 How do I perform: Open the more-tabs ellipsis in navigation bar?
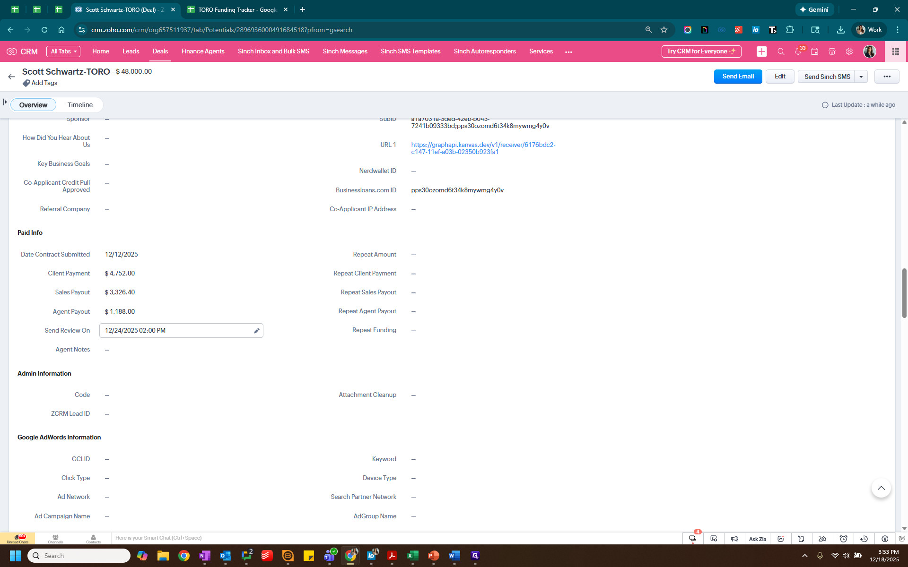[x=568, y=52]
